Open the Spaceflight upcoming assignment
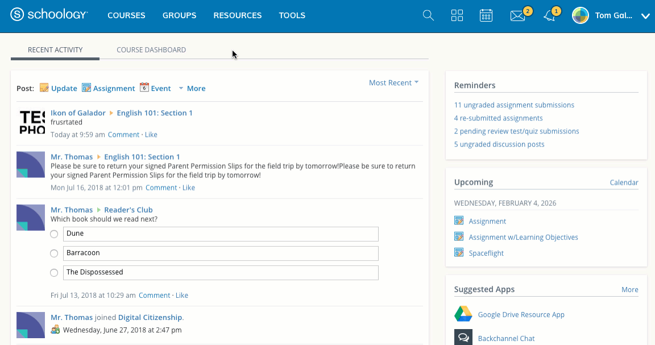 coord(486,253)
